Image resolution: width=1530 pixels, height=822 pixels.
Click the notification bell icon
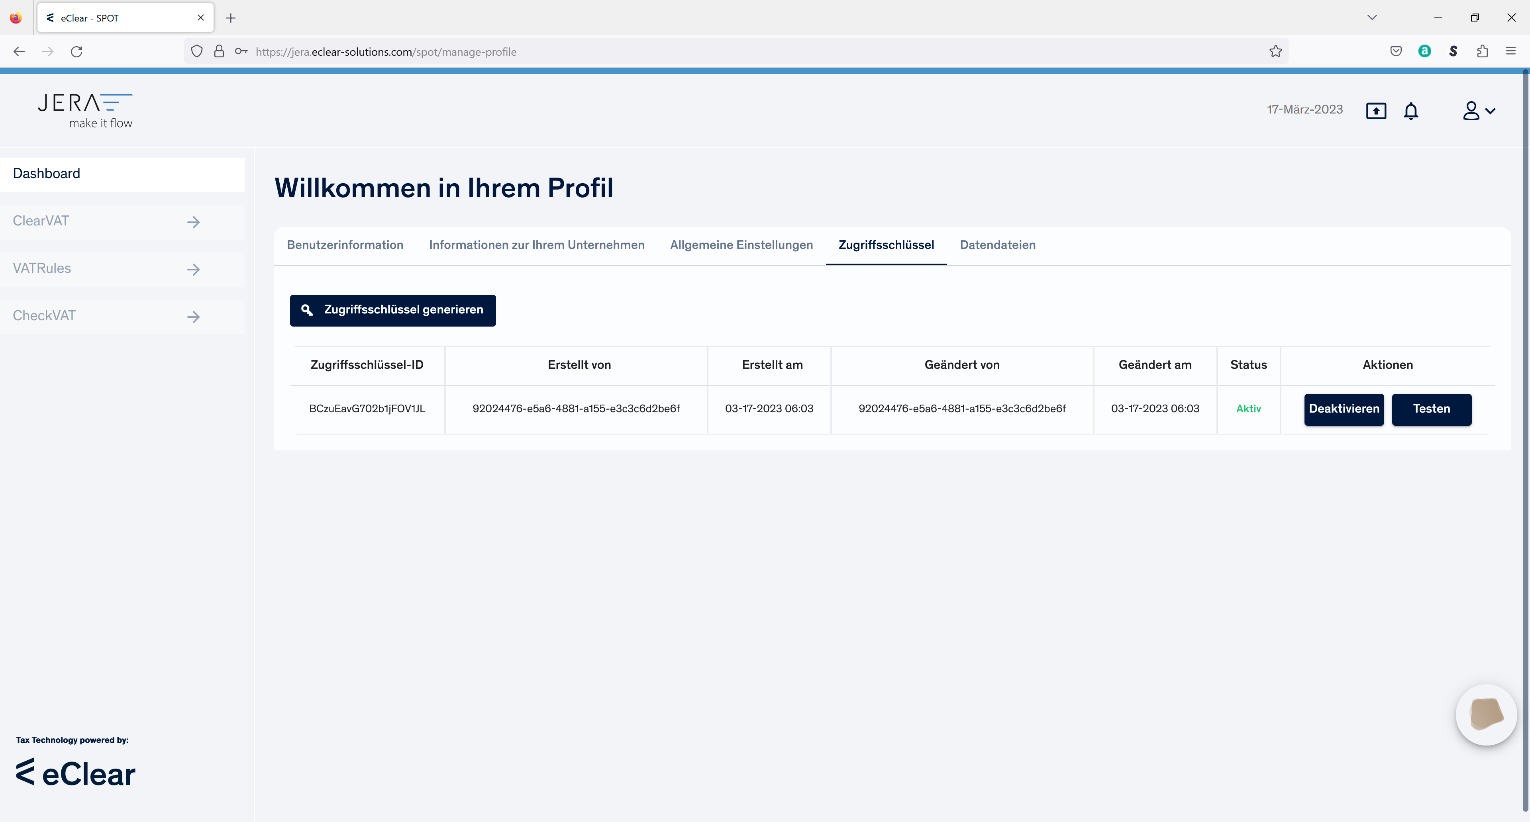1410,111
